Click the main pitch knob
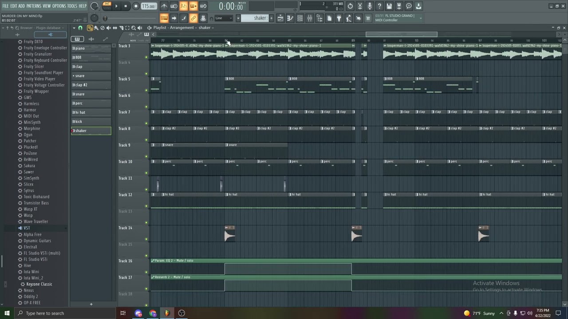568x319 pixels. point(94,18)
